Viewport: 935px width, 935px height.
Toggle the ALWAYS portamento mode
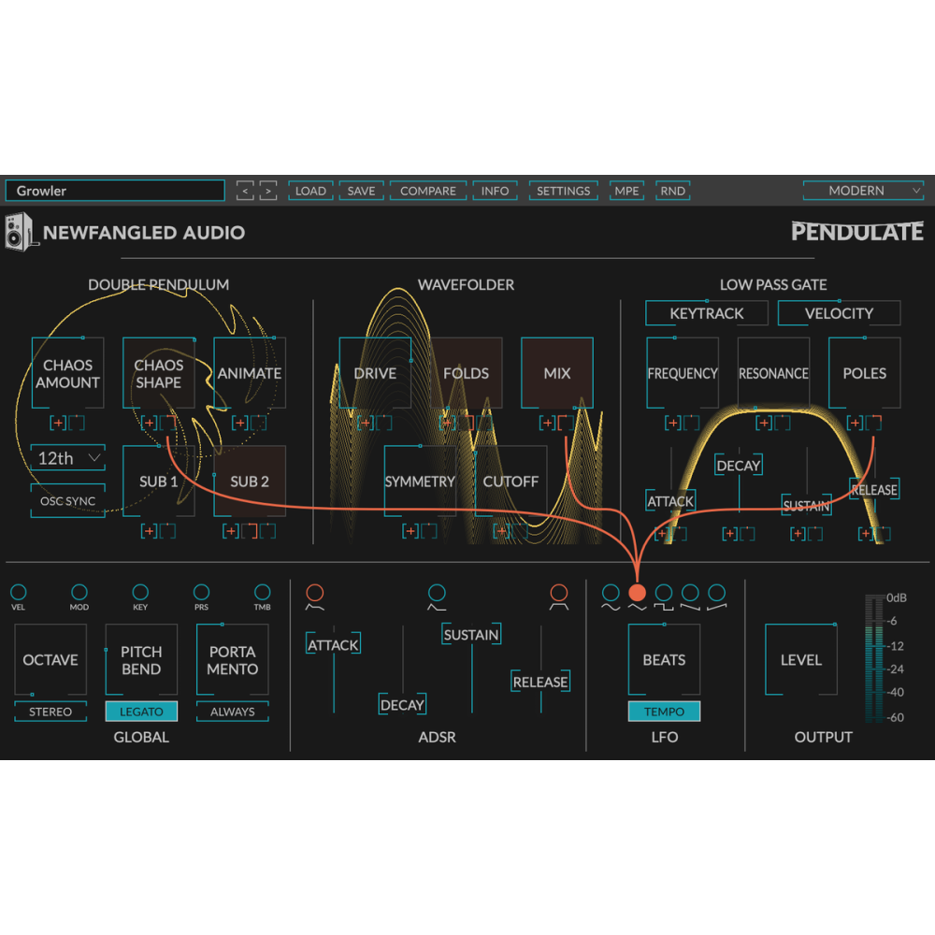[x=233, y=712]
